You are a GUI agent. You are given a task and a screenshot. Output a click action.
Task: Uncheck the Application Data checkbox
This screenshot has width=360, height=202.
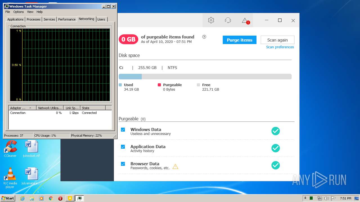click(123, 147)
